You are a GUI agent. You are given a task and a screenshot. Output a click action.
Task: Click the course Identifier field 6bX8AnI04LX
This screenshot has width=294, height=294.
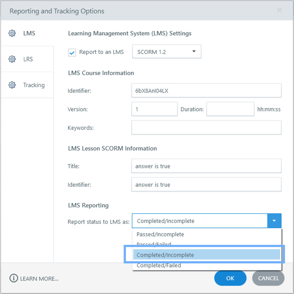coord(206,91)
